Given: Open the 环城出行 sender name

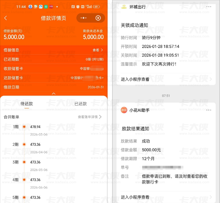Looking at the screenshot, I should tap(138, 7).
